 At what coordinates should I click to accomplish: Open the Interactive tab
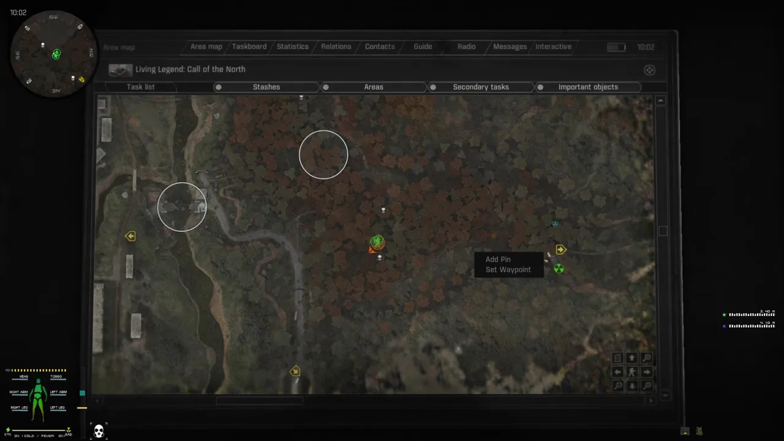[553, 47]
